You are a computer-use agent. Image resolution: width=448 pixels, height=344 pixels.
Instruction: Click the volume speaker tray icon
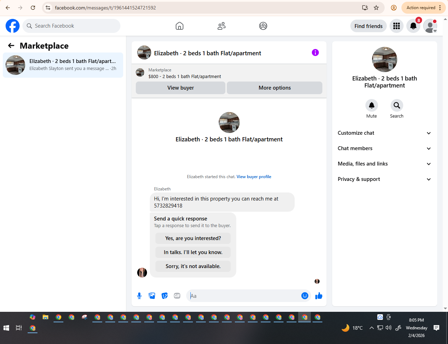(388, 328)
